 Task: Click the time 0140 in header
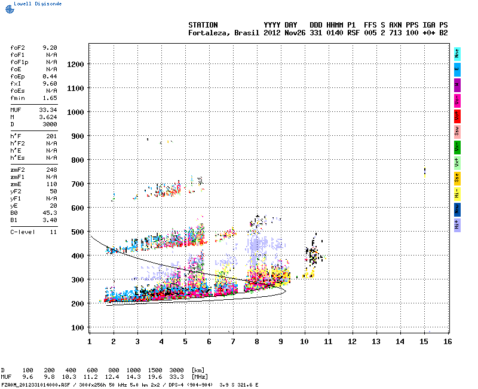click(x=335, y=33)
